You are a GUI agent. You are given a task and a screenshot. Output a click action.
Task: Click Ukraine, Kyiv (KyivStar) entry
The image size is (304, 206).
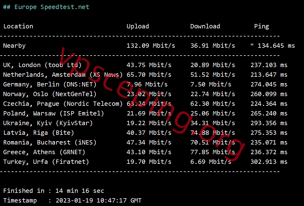[x=48, y=123]
